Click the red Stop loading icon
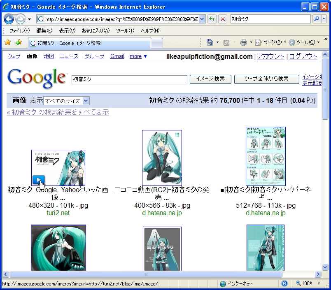The image size is (331, 290). (222, 19)
